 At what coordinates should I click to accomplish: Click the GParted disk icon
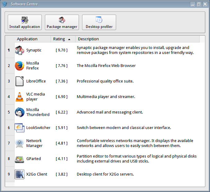click(20, 159)
